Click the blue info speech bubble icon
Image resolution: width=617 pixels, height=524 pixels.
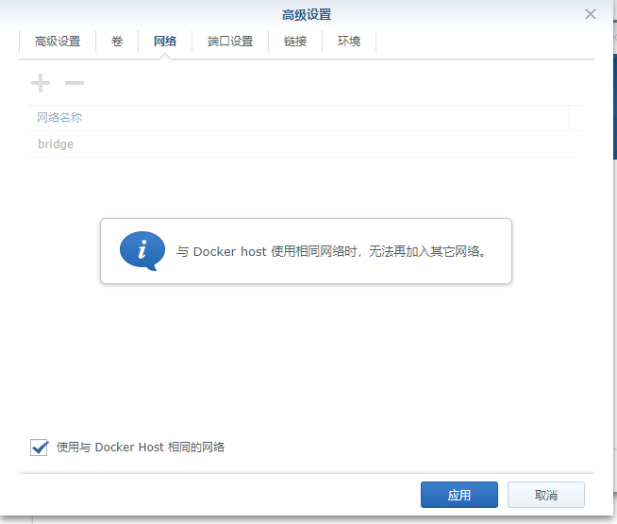tap(142, 251)
